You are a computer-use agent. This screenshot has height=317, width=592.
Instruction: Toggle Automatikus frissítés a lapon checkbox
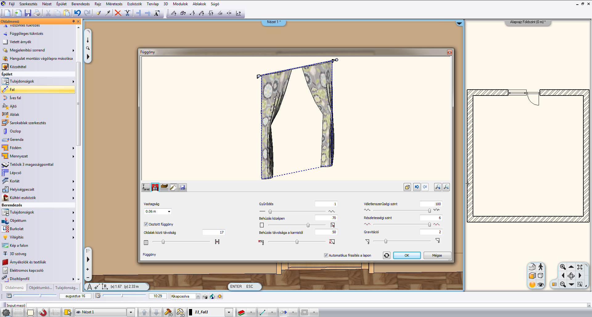click(326, 255)
